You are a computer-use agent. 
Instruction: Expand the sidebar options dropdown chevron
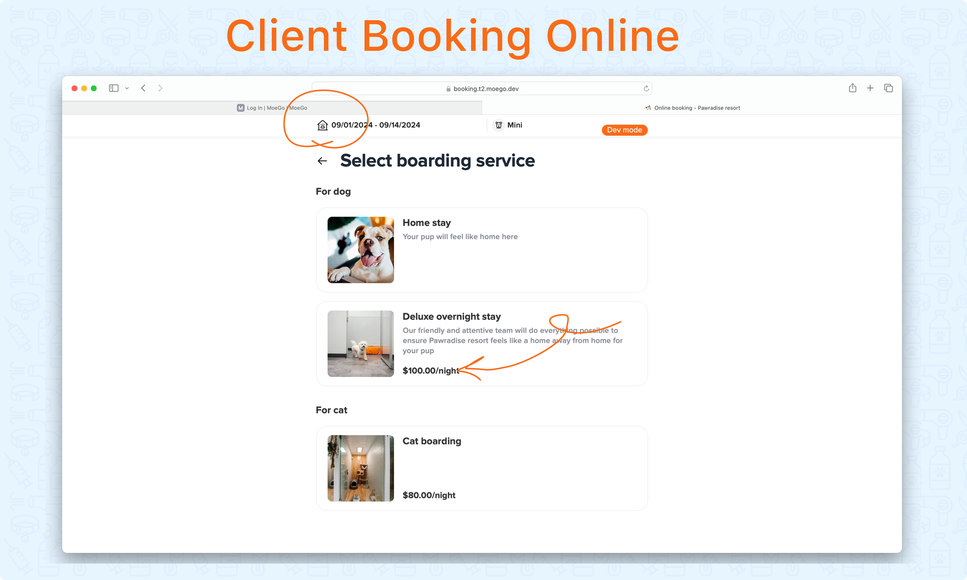point(127,88)
